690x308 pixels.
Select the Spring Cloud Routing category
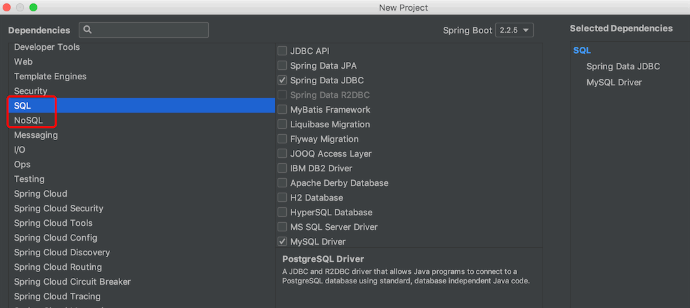(141, 267)
